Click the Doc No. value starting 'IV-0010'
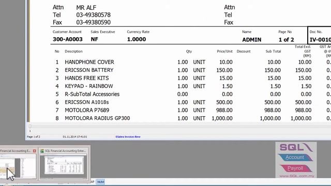Image resolution: width=331 pixels, height=186 pixels. [320, 40]
